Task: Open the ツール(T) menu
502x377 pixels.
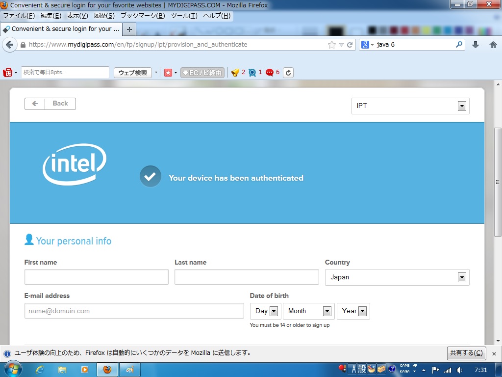Action: (184, 16)
